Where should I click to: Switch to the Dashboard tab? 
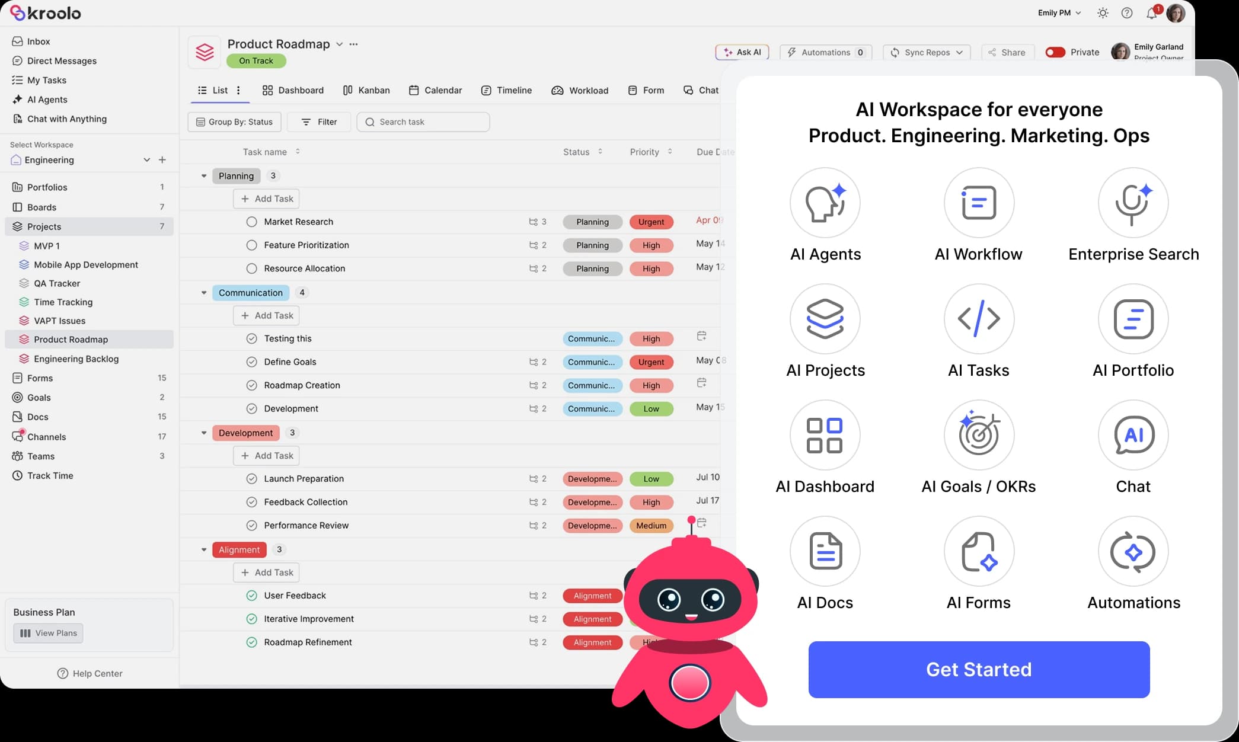tap(293, 90)
